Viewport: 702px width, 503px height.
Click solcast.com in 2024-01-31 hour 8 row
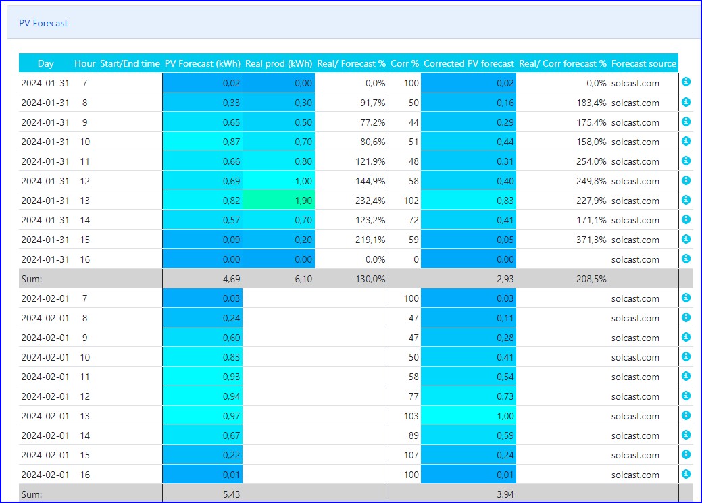click(635, 103)
